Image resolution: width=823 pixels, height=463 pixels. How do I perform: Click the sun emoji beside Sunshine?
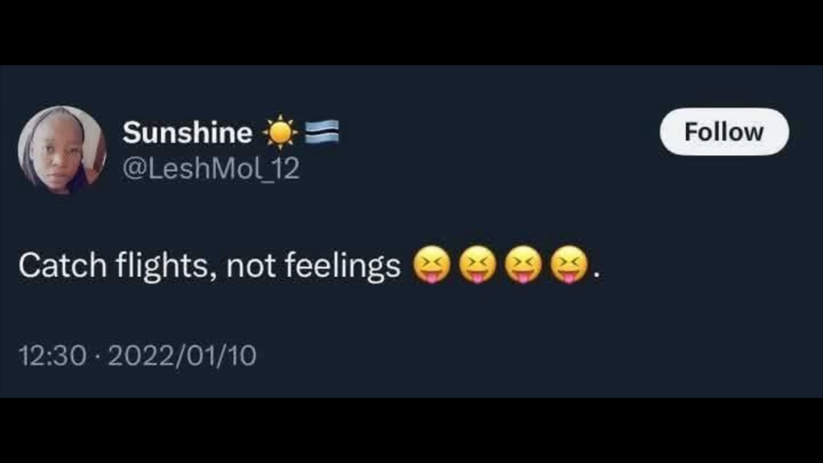pyautogui.click(x=280, y=132)
